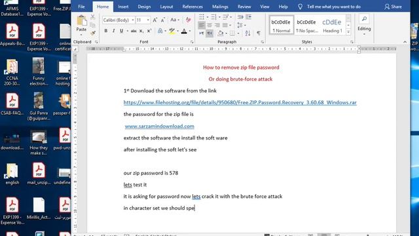Set left-to-right text direction
Image resolution: width=419 pixels, height=236 pixels.
click(x=202, y=33)
